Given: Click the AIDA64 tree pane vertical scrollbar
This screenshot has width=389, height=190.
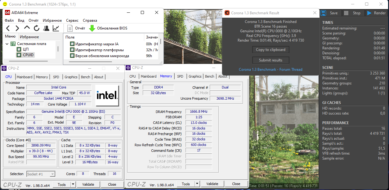Looking at the screenshot, I should coord(58,49).
